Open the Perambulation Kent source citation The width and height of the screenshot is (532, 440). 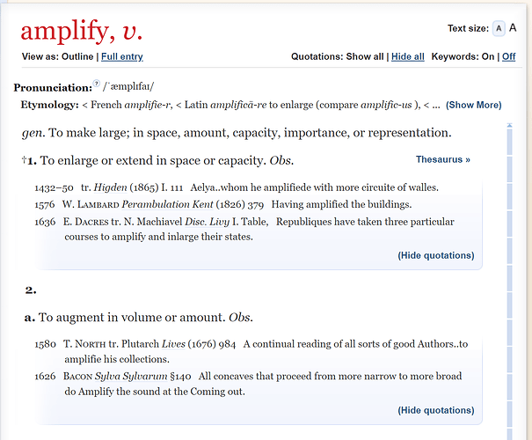pos(167,204)
